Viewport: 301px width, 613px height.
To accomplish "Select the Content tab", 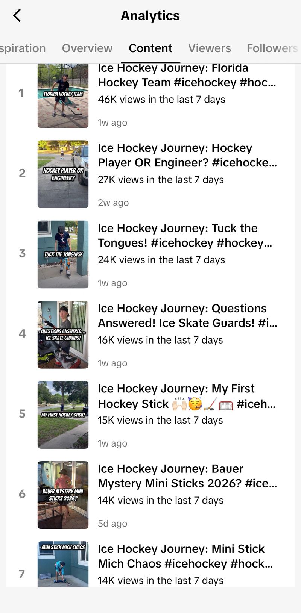I will [x=150, y=48].
